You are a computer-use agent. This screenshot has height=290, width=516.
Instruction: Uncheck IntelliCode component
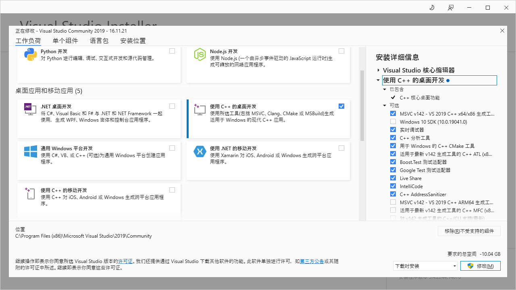(393, 186)
